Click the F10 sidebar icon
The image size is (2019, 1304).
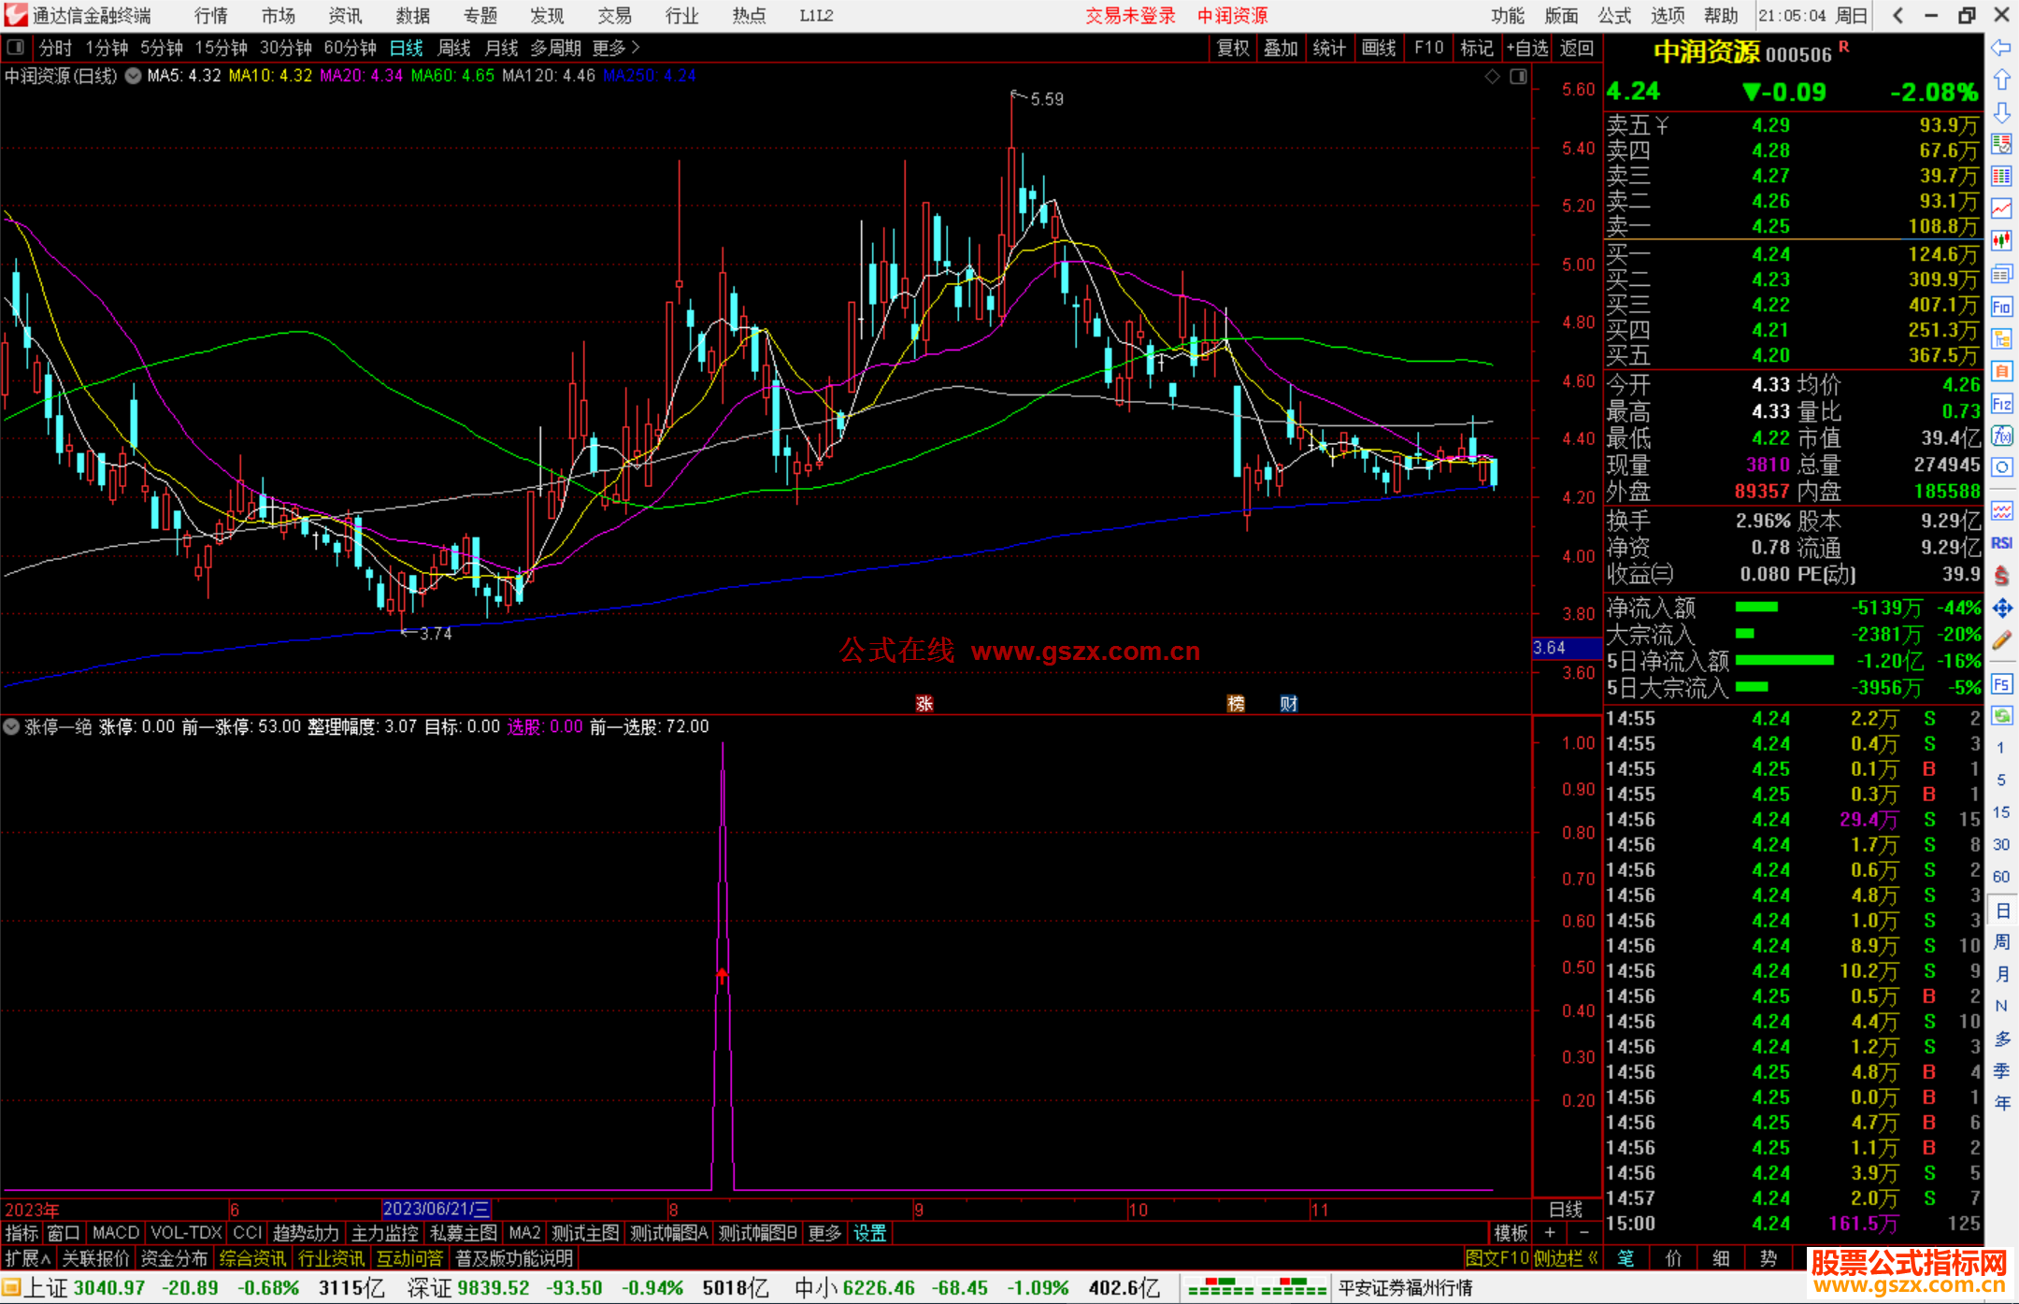coord(2001,307)
